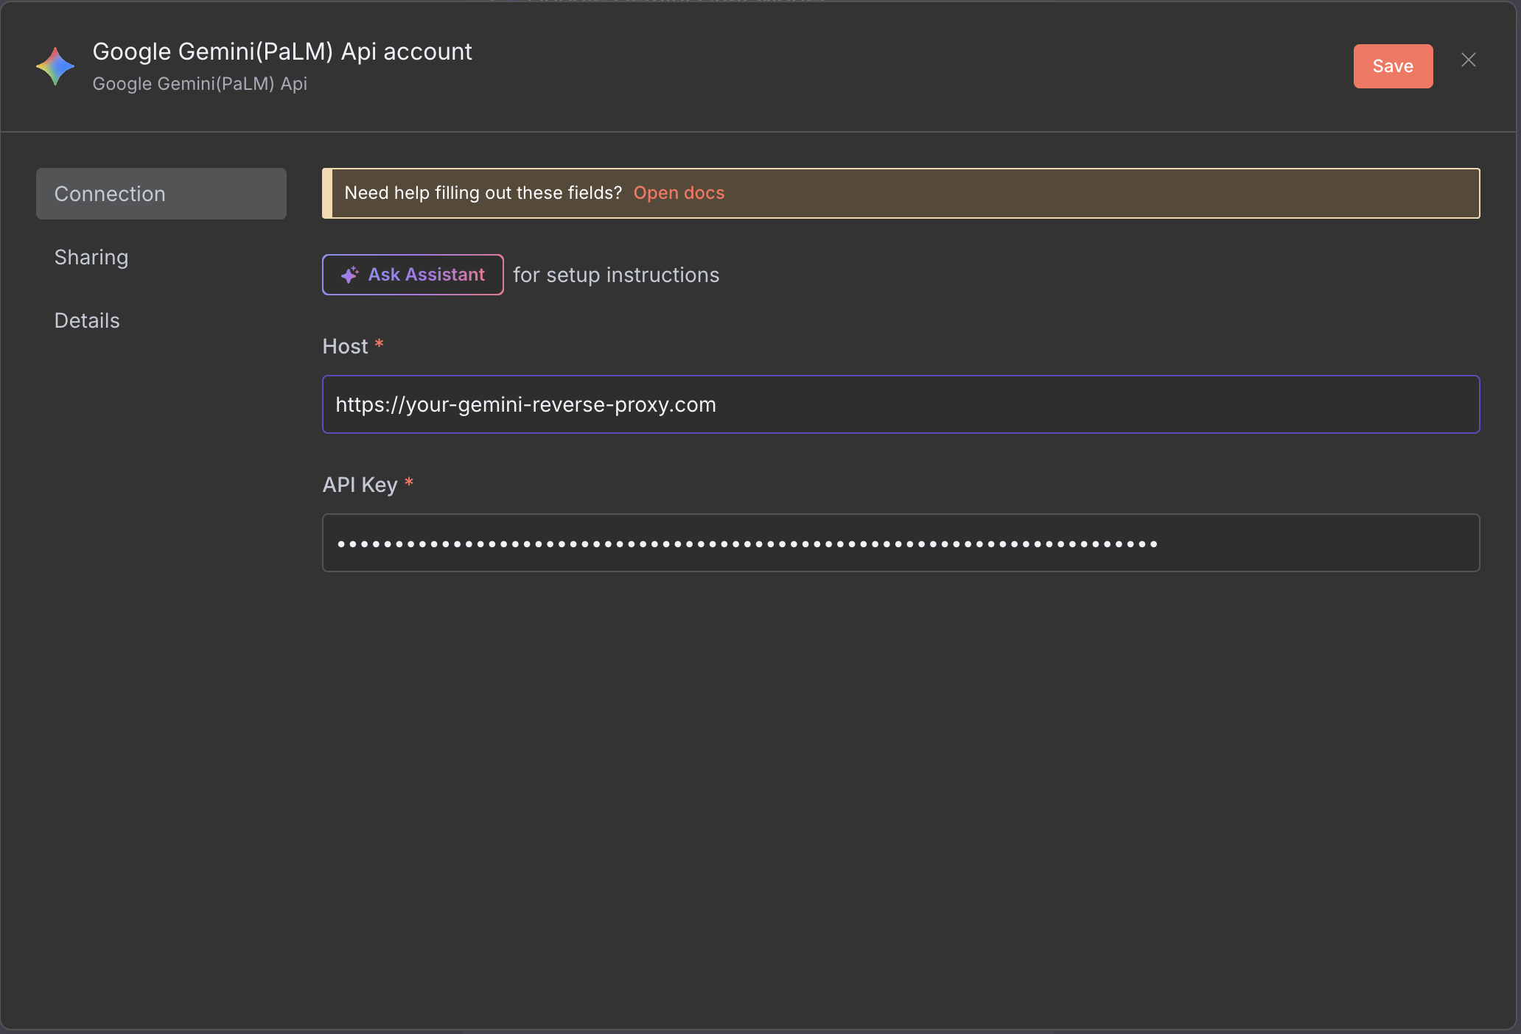Click the Gemini sparkle logo icon
Screen dimensions: 1521x1034
(x=55, y=66)
